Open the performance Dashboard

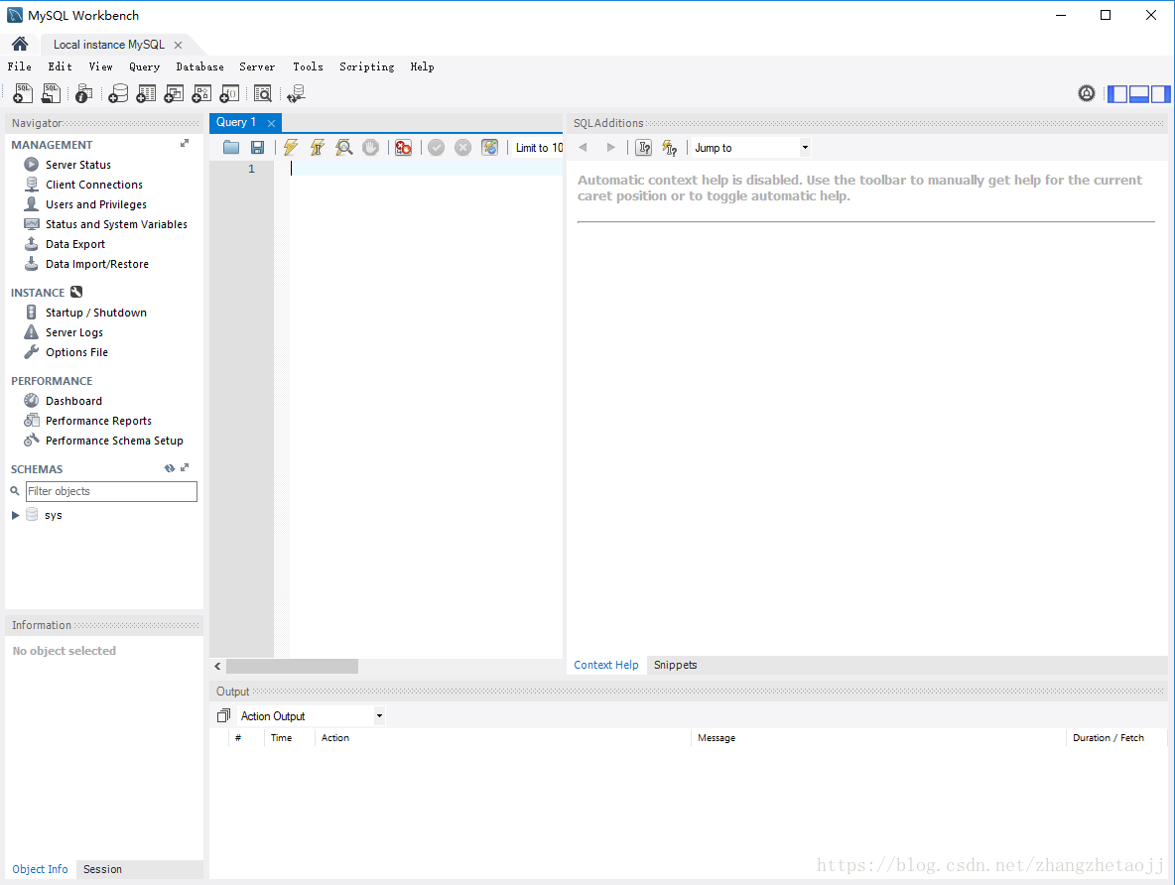click(x=73, y=401)
